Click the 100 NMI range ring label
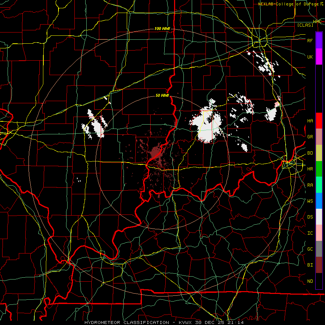This screenshot has height=325, width=325. click(162, 29)
